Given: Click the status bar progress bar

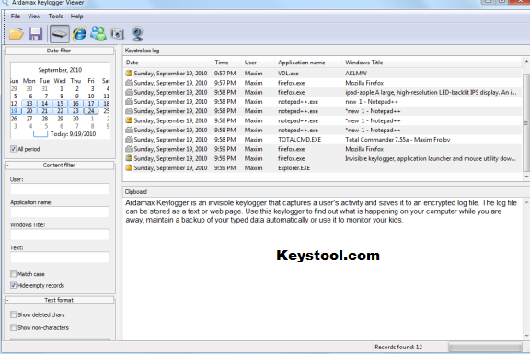Looking at the screenshot, I should coord(485,348).
